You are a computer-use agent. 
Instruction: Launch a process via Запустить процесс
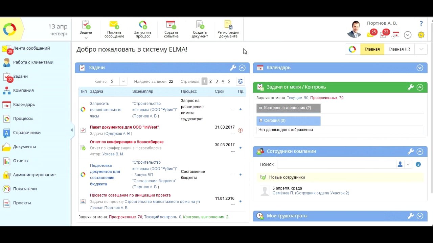tap(142, 29)
